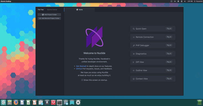The width and height of the screenshot is (203, 106).
Task: Click the branch icon beside Diff View
Action: 133,62
